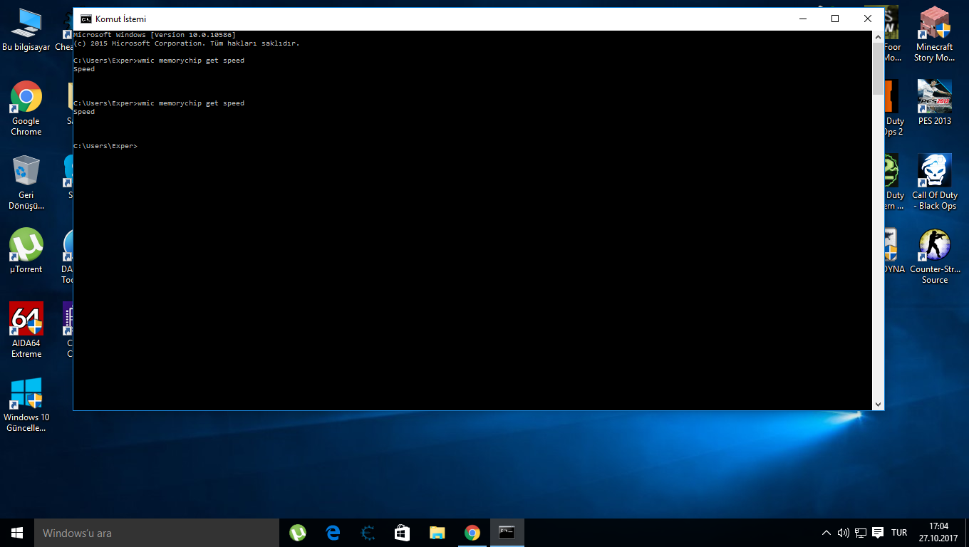This screenshot has height=547, width=969.
Task: Open Microsoft Edge from the taskbar
Action: click(x=333, y=533)
